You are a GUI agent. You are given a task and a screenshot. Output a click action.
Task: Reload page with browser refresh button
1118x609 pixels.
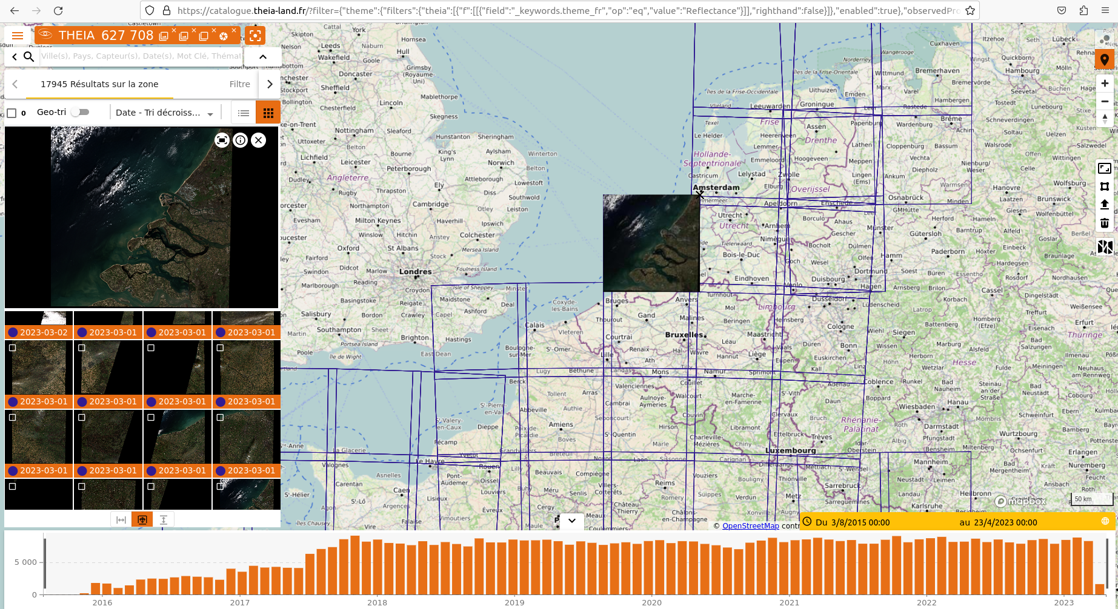point(58,10)
